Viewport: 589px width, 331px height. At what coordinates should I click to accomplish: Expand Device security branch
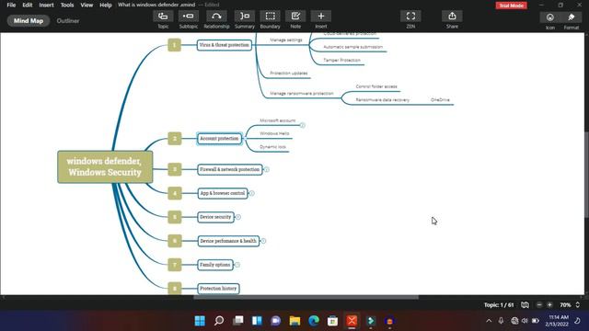click(x=237, y=217)
